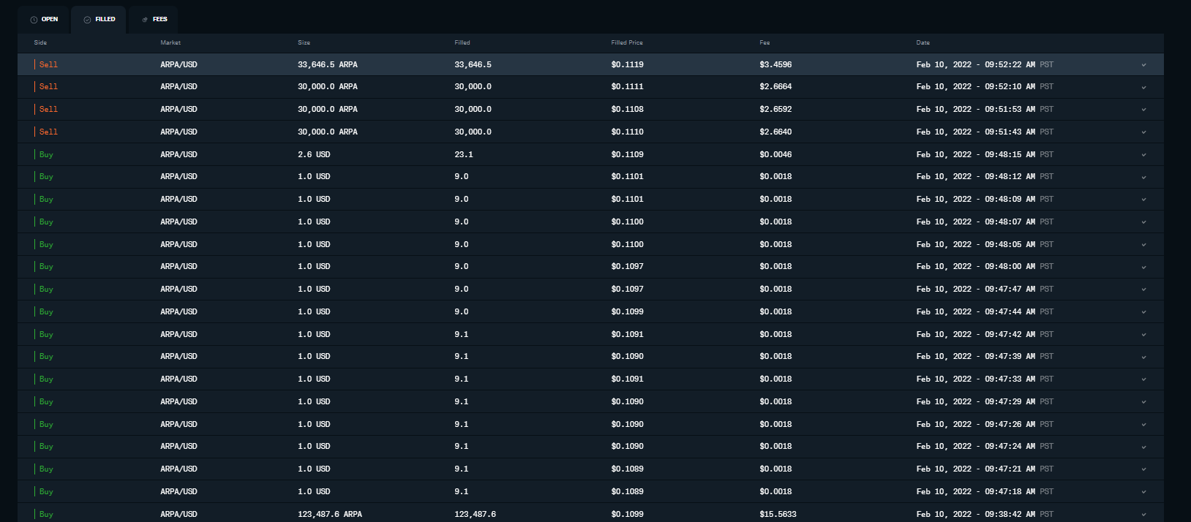The width and height of the screenshot is (1191, 522).
Task: Expand the 09:52:22 AM sell order row
Action: (x=1143, y=65)
